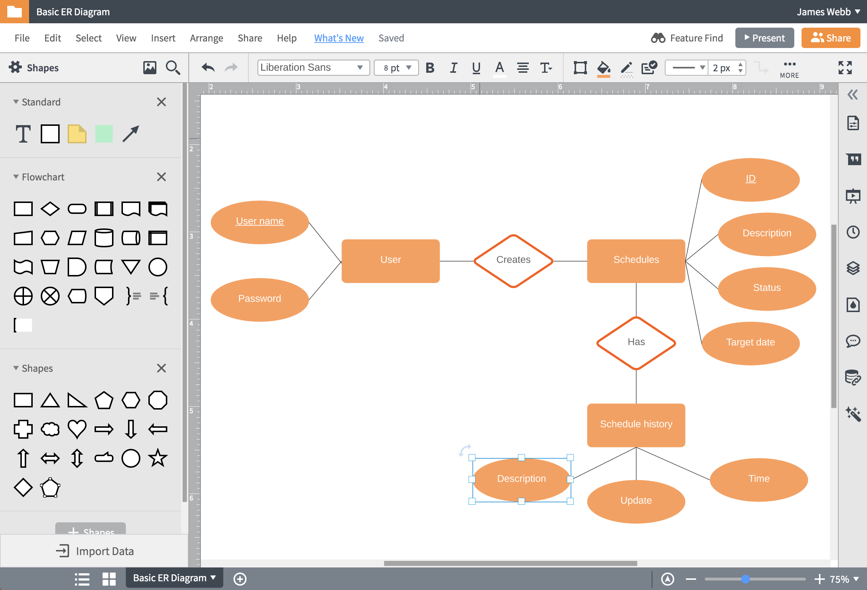Click the Underline formatting icon
Image resolution: width=867 pixels, height=590 pixels.
tap(476, 67)
